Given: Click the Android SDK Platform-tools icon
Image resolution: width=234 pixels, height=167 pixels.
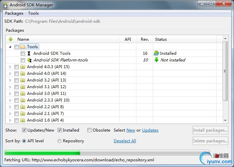Looking at the screenshot, I should (x=29, y=60).
